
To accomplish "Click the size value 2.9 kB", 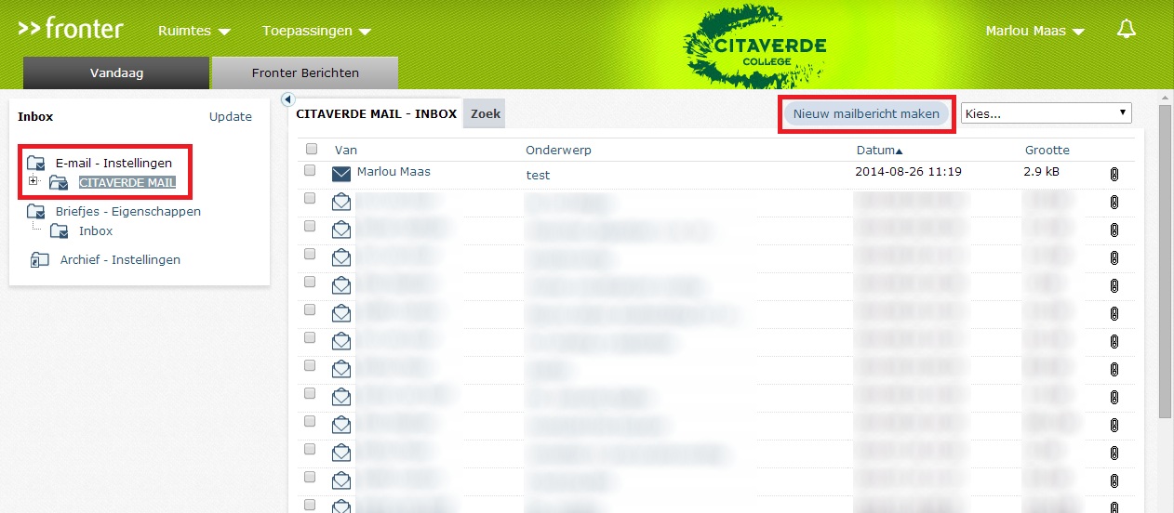I will 1040,172.
